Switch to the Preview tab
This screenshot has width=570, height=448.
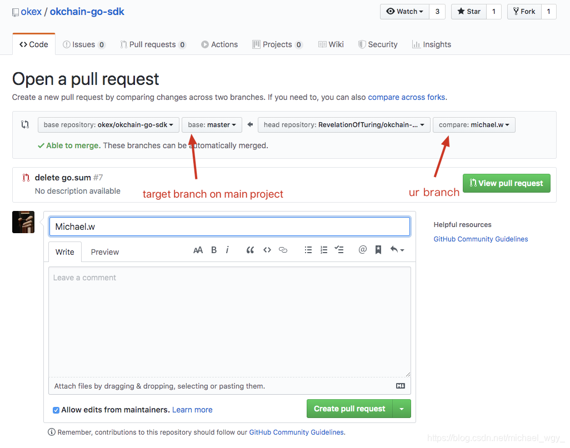pyautogui.click(x=104, y=252)
